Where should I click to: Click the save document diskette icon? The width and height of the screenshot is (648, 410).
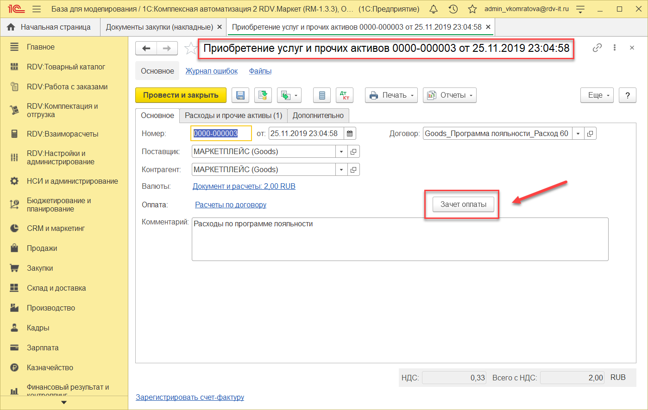pos(240,95)
